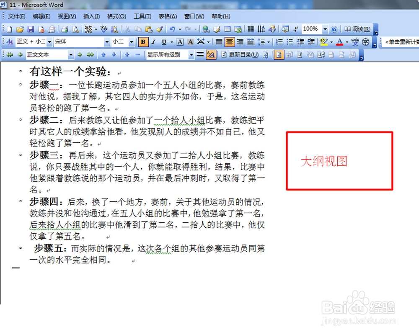
Task: Open the 视图 menu
Action: [x=66, y=16]
